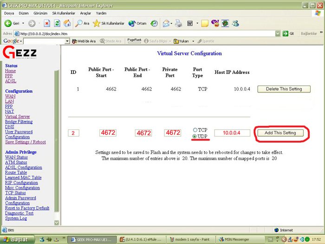Click the Stop loading icon

47,23
